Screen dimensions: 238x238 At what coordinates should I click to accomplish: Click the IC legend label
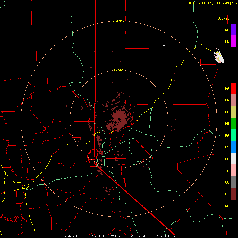point(227,171)
